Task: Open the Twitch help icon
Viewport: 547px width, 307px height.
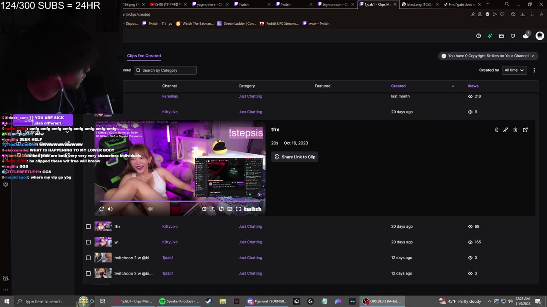Action: click(479, 36)
